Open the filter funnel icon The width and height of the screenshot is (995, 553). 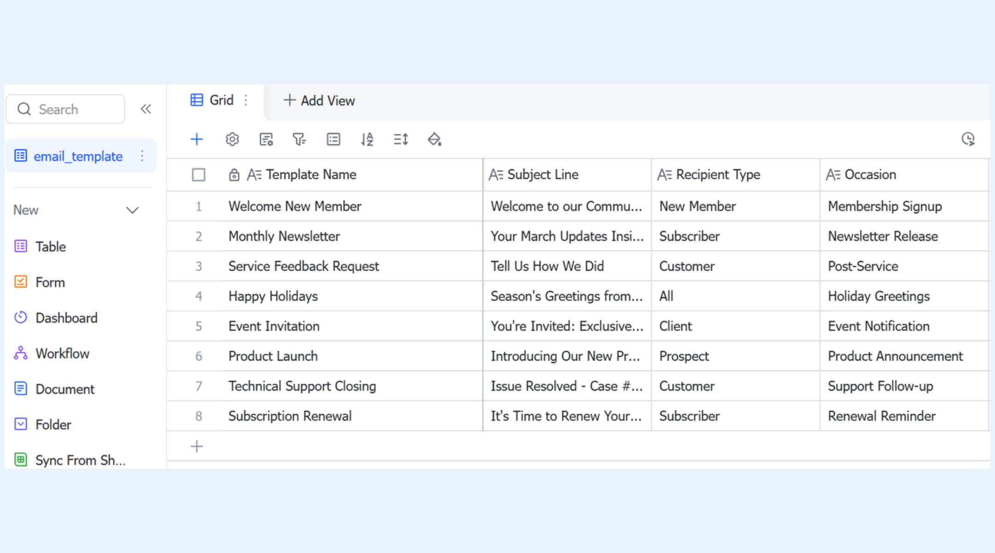coord(299,139)
